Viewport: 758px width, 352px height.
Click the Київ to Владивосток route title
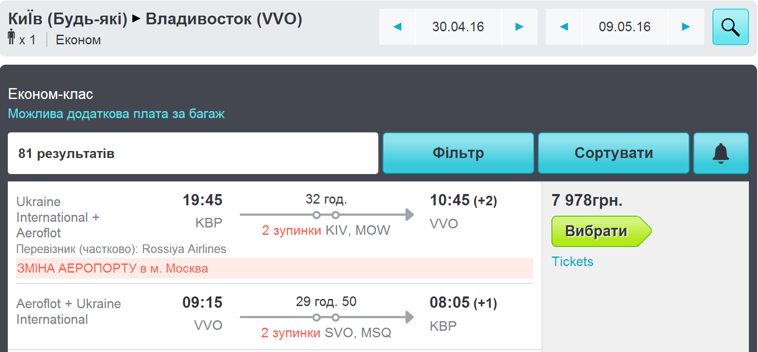pos(155,19)
